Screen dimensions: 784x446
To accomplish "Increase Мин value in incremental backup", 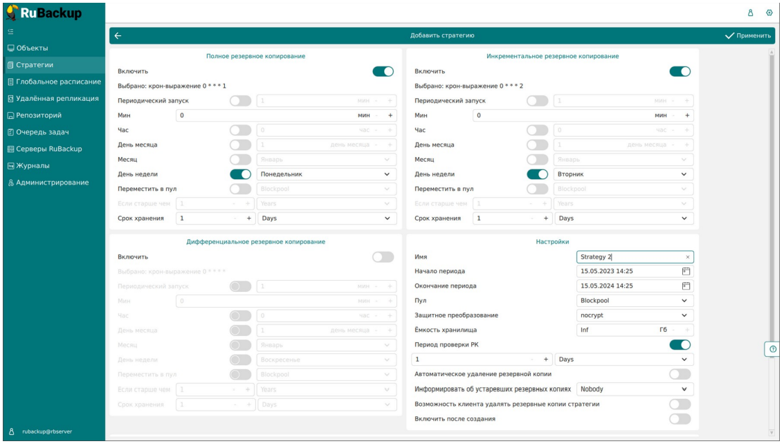I will [x=688, y=115].
